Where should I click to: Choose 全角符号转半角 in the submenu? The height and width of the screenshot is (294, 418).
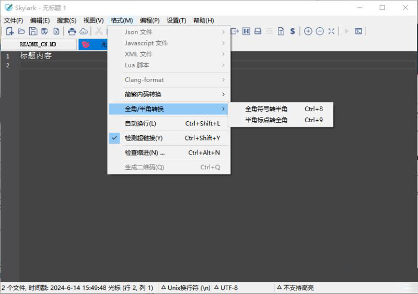tap(281, 109)
